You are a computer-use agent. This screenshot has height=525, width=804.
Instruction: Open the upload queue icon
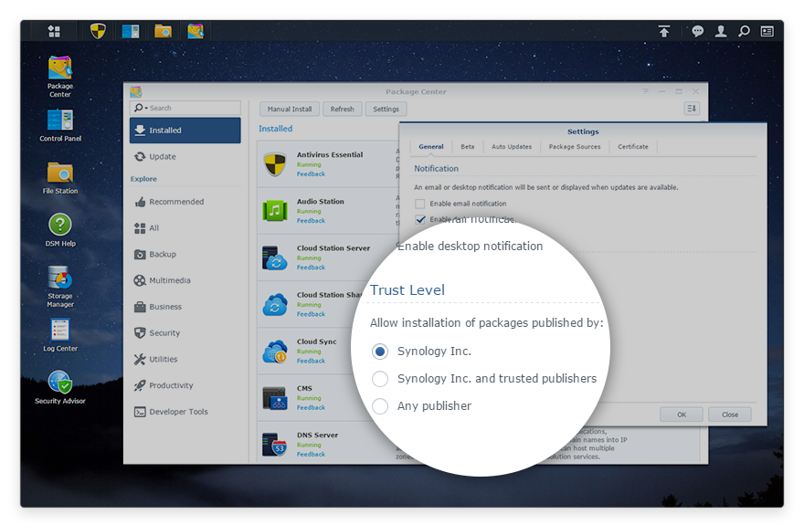(x=664, y=31)
